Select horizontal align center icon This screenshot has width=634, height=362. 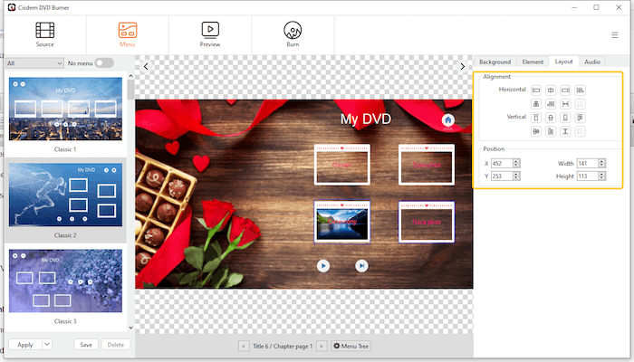click(x=551, y=90)
